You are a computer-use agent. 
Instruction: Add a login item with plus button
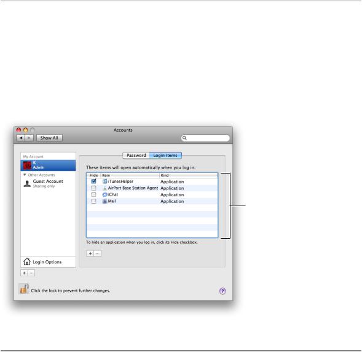(90, 254)
